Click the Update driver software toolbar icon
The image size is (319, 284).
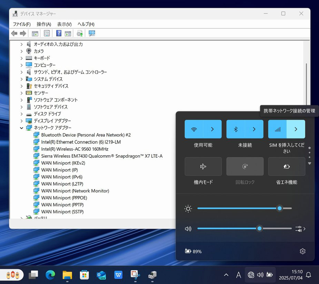pyautogui.click(x=80, y=33)
